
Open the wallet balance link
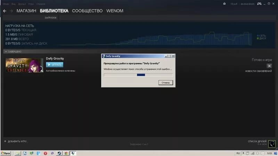[x=234, y=4]
